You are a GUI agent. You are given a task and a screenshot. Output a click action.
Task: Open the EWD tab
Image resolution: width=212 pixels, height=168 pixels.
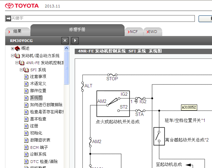(x=153, y=32)
